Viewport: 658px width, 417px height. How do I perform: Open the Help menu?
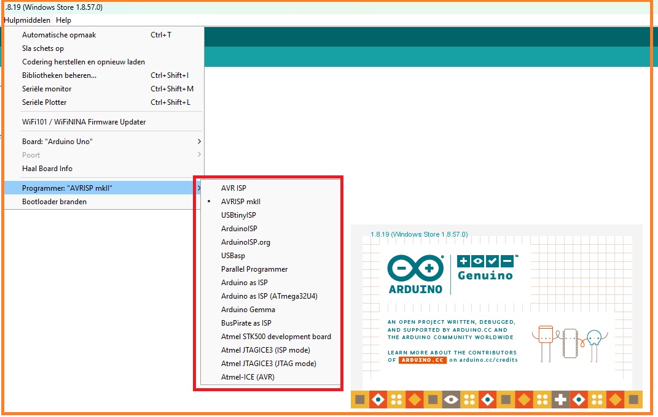point(63,20)
